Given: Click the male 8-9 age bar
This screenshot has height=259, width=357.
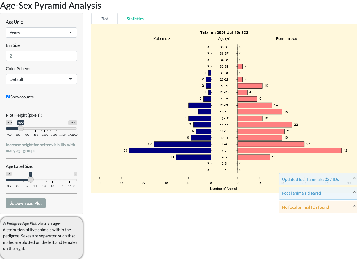Looking at the screenshot, I should pos(182,144).
